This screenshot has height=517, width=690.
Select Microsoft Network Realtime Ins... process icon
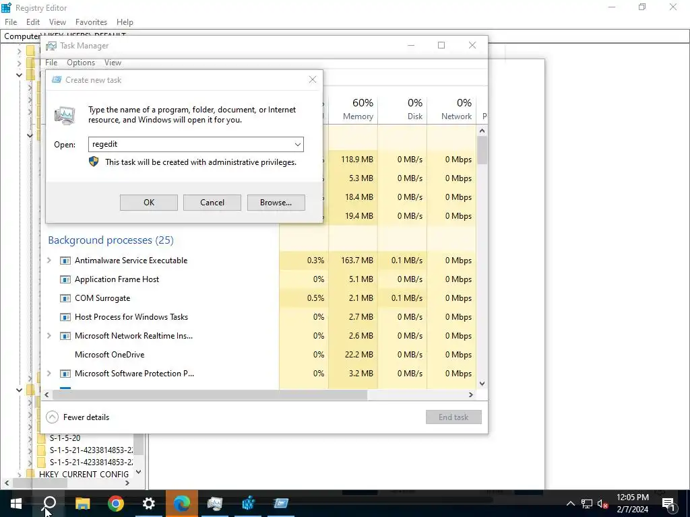65,337
